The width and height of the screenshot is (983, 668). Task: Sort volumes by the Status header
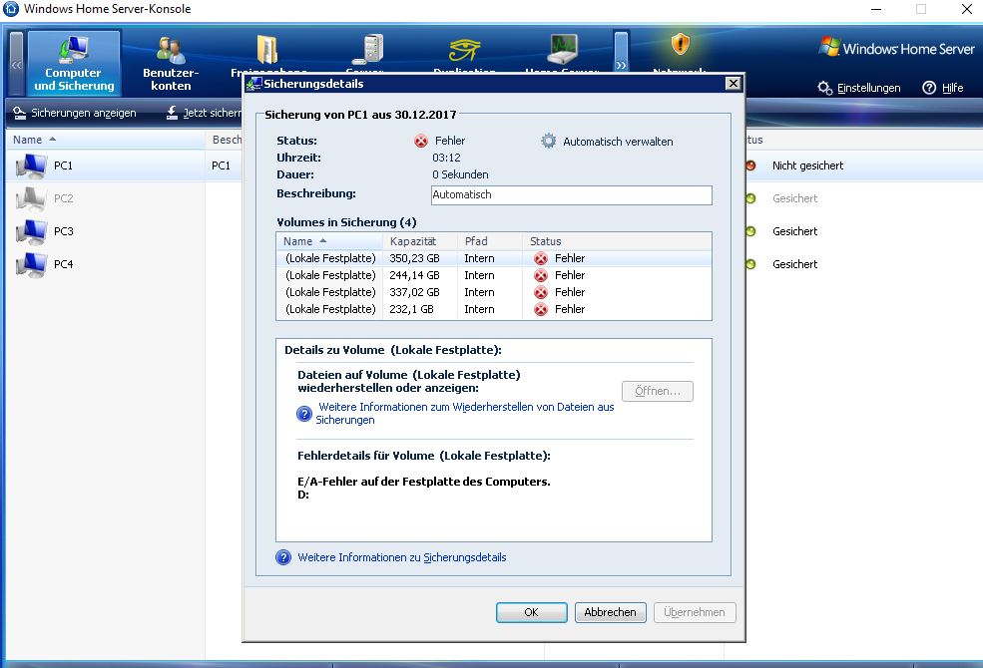pos(617,241)
